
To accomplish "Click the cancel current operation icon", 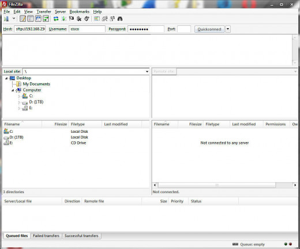I will (x=72, y=18).
